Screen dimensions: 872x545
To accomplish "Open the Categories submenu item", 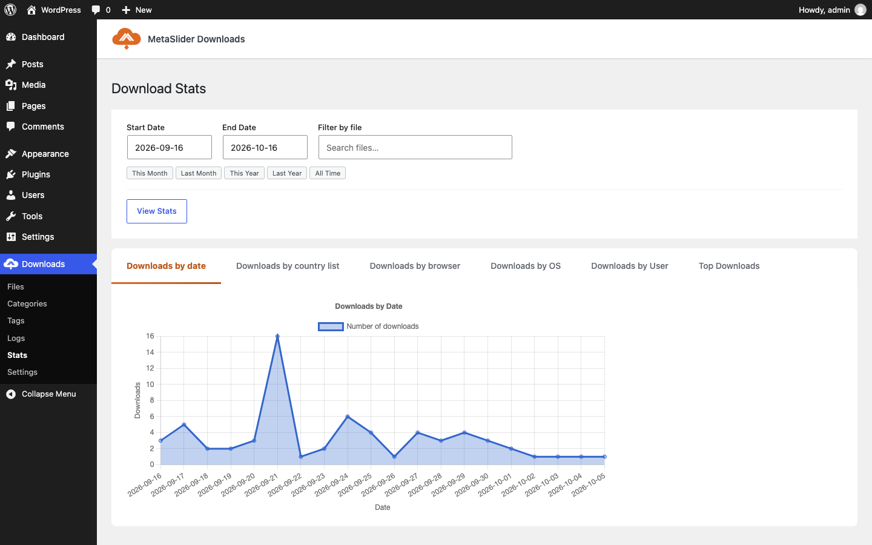I will [27, 303].
